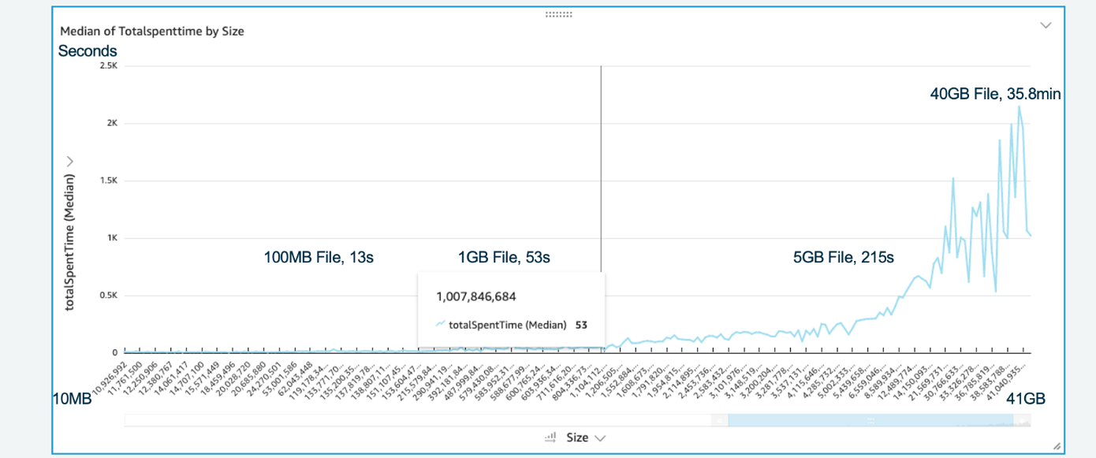Click the 40GB File, 35.8min annotation
The width and height of the screenshot is (1096, 458).
coord(995,93)
